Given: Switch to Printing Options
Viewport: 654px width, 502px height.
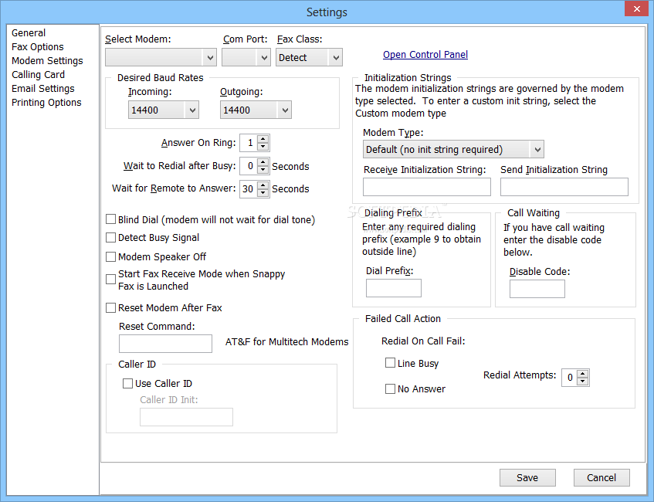Looking at the screenshot, I should [46, 103].
